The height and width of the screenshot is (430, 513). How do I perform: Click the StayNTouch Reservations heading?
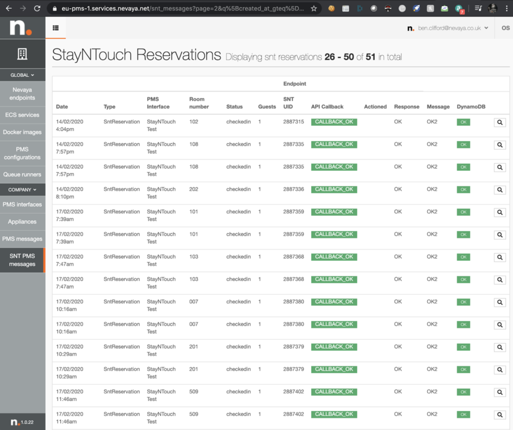(137, 55)
